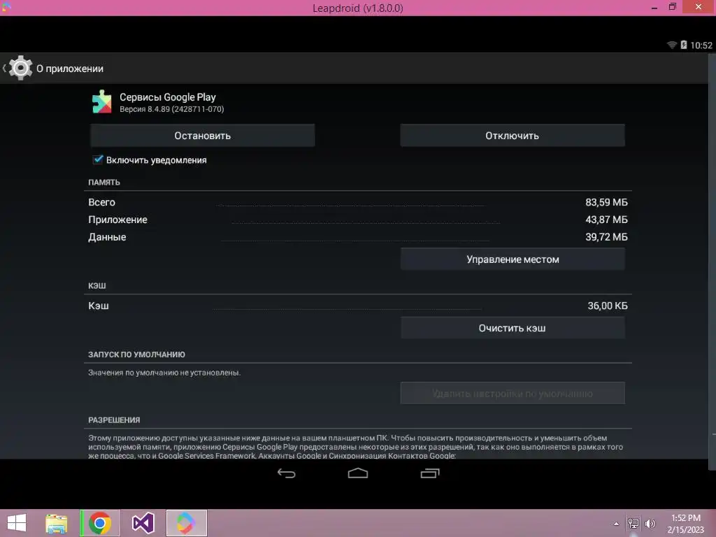This screenshot has height=537, width=716.
Task: Click the Google Play Services puzzle icon
Action: click(101, 101)
